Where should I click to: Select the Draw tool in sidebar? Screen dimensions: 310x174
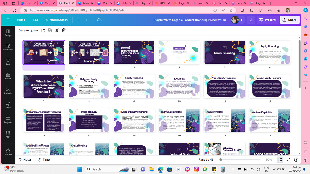pyautogui.click(x=8, y=105)
